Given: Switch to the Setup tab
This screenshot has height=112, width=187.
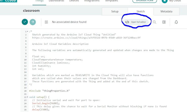Looking at the screenshot, I should point(115,11).
